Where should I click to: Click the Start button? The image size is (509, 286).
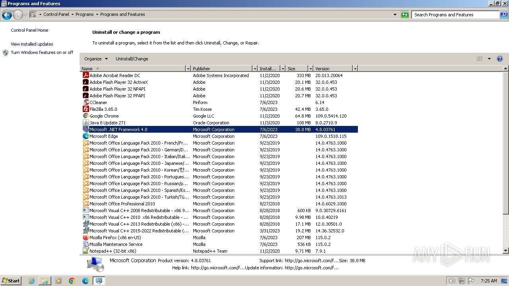11,281
